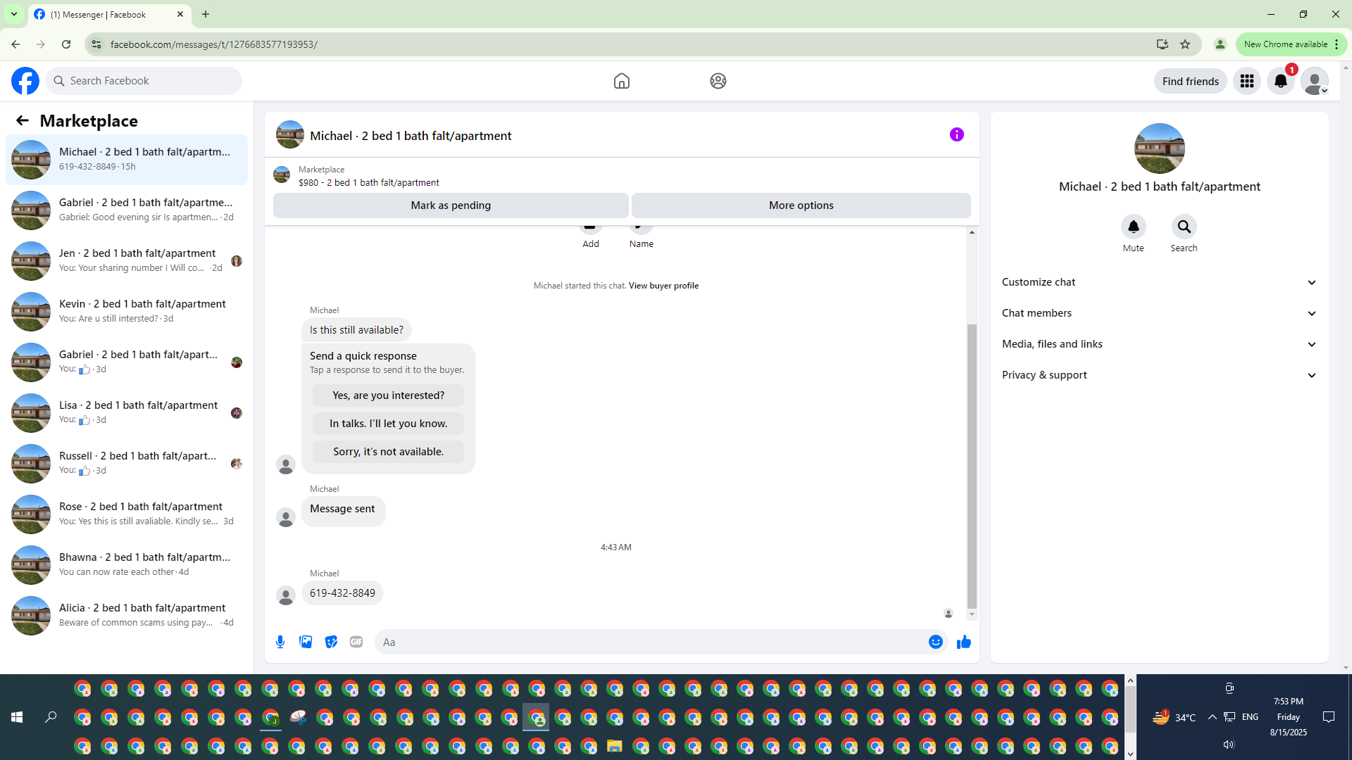Open the sticker picker icon
The image size is (1352, 760).
(331, 642)
